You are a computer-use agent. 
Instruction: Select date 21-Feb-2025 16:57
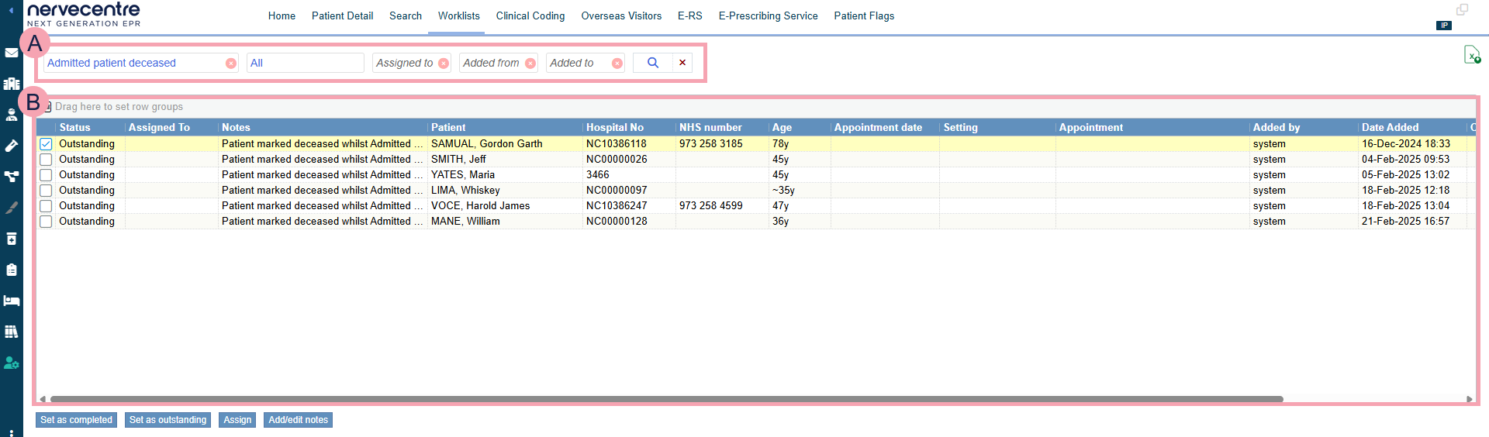[1405, 222]
